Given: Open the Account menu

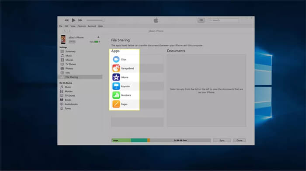Looking at the screenshot, I should 92,26.
